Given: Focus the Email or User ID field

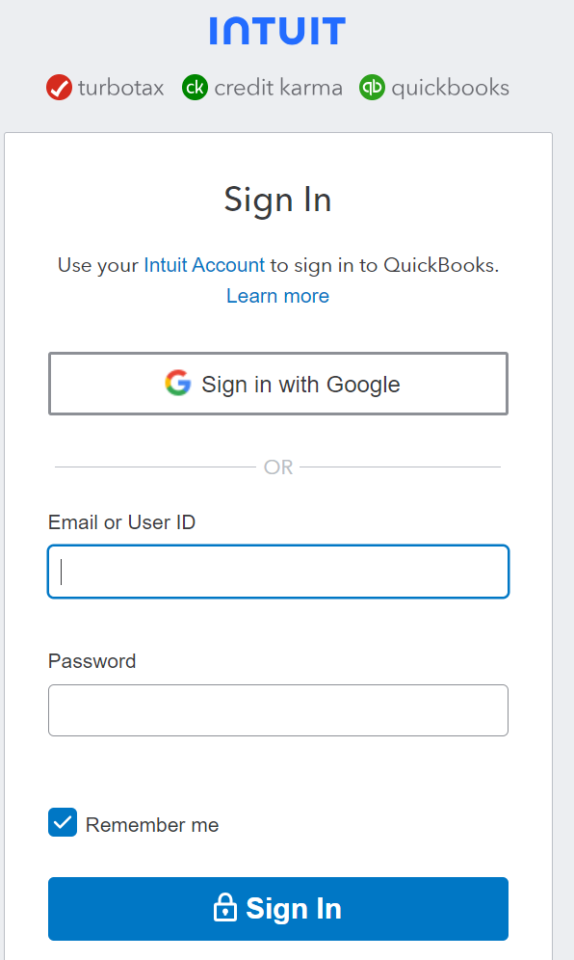Looking at the screenshot, I should click(278, 572).
